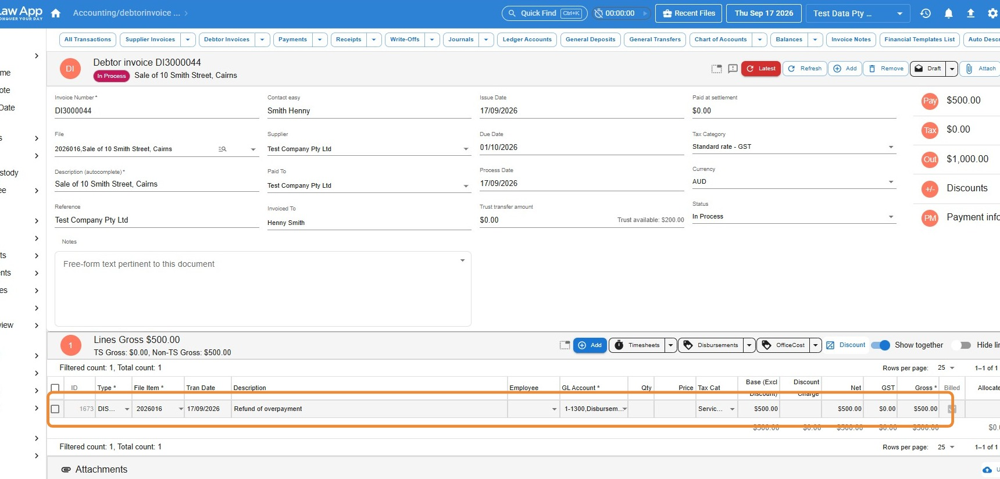
Task: Open Ledger Accounts tab
Action: 527,40
